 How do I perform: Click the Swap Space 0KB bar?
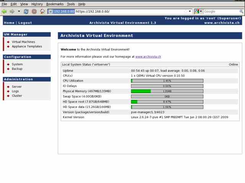click(167, 96)
